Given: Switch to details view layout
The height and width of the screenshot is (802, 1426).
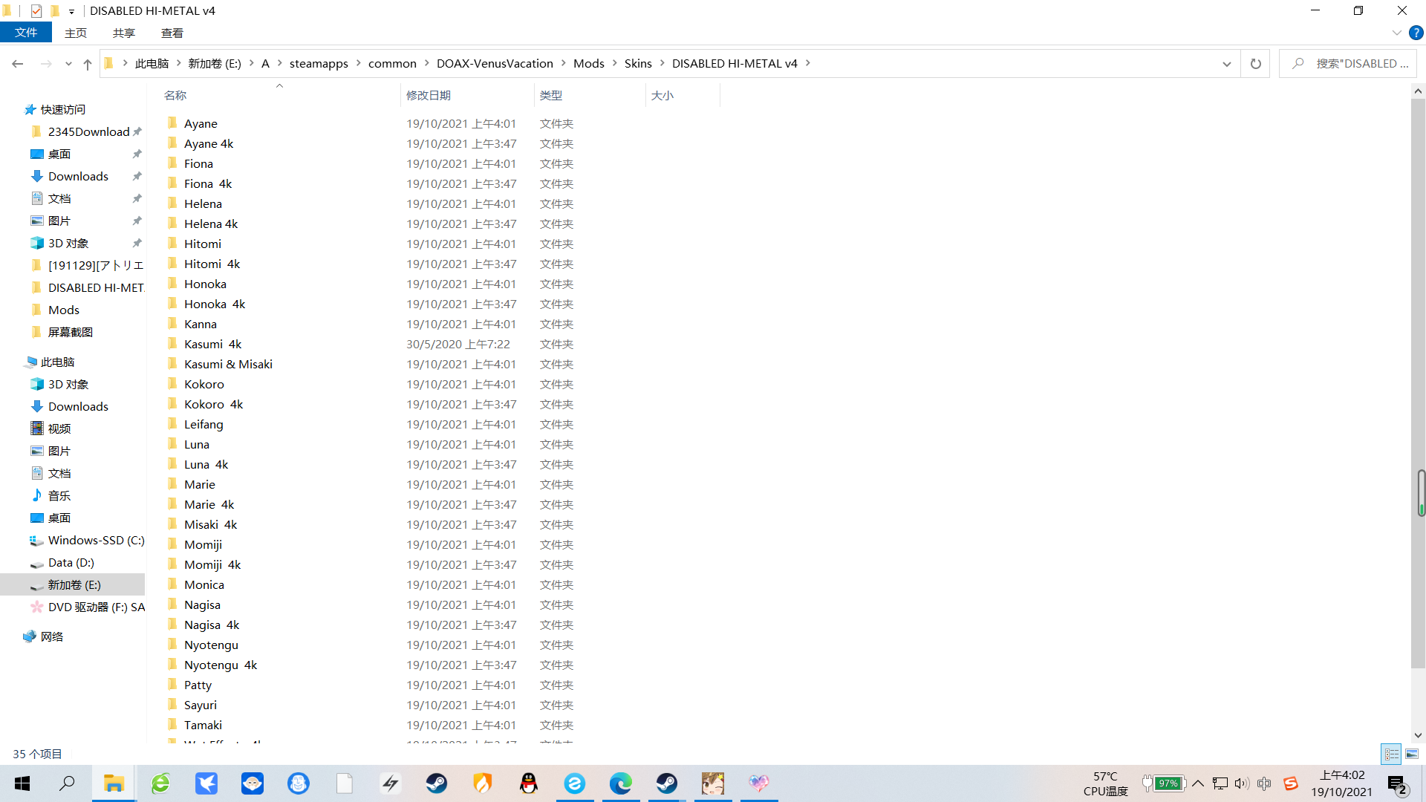Looking at the screenshot, I should point(1391,754).
